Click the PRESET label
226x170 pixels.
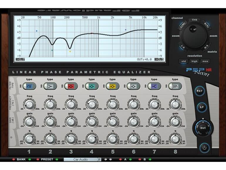47,159
